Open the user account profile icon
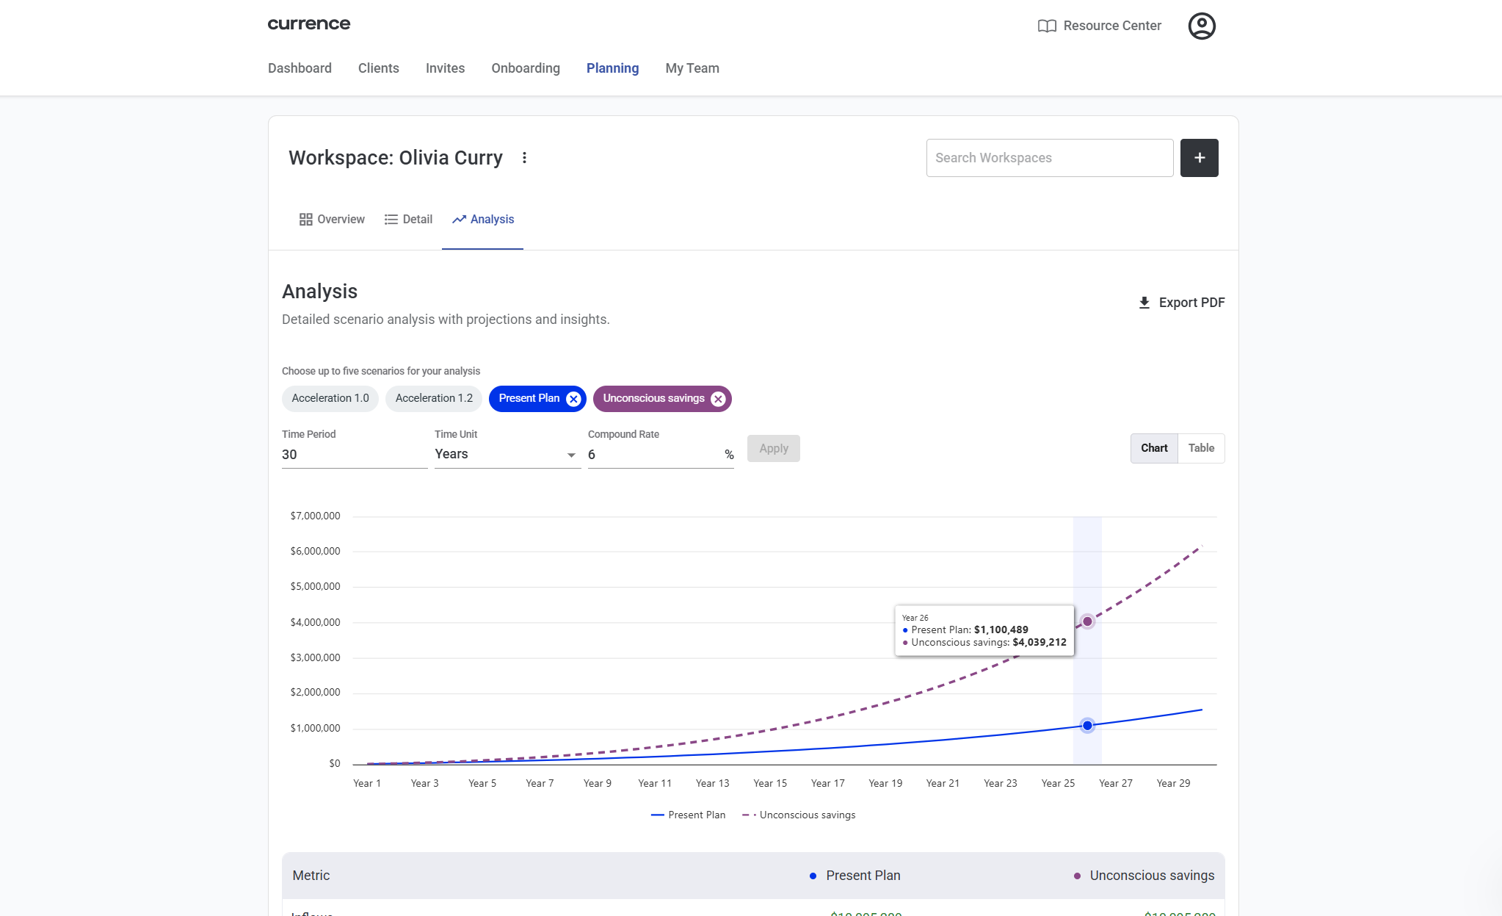The width and height of the screenshot is (1502, 916). coord(1202,26)
